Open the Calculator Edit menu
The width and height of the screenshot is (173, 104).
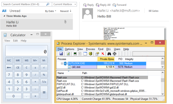coord(15,41)
